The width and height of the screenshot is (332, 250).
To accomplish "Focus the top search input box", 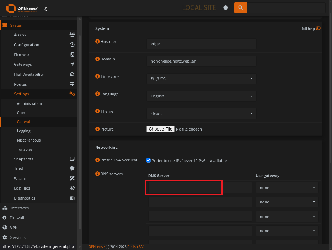I will click(x=286, y=8).
